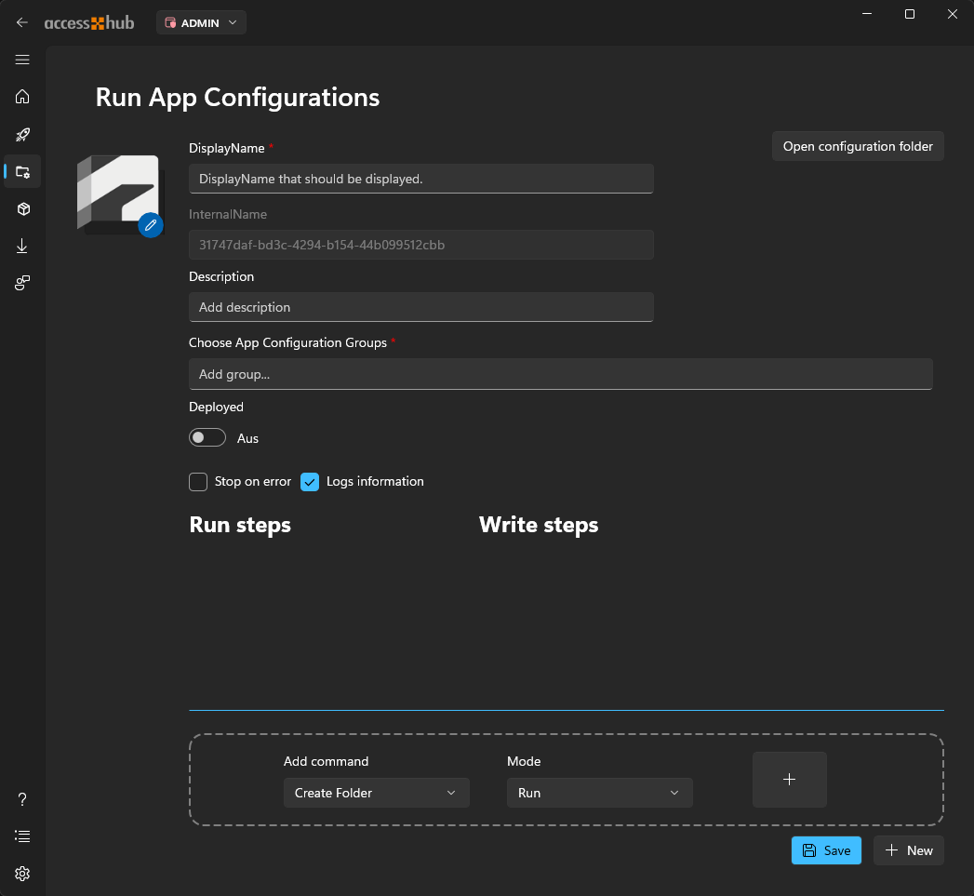Open the Run mode dropdown
This screenshot has height=896, width=974.
click(x=599, y=793)
